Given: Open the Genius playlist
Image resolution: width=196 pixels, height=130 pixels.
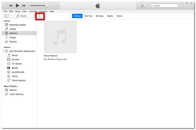Looking at the screenshot, I should click(13, 90).
